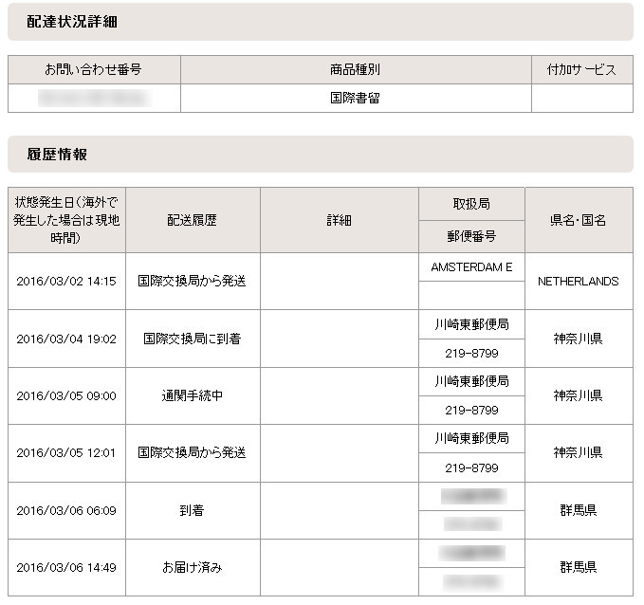Click the 詳細 column header

click(339, 220)
